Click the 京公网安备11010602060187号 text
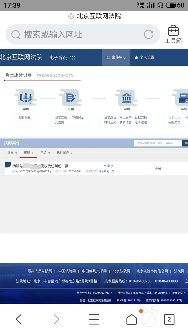The height and width of the screenshot is (334, 188). tap(164, 300)
